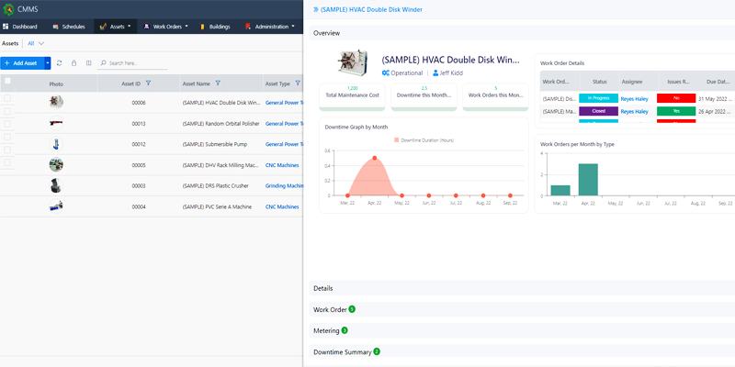Click the Asset Type filter icon
The width and height of the screenshot is (735, 367).
[x=299, y=83]
